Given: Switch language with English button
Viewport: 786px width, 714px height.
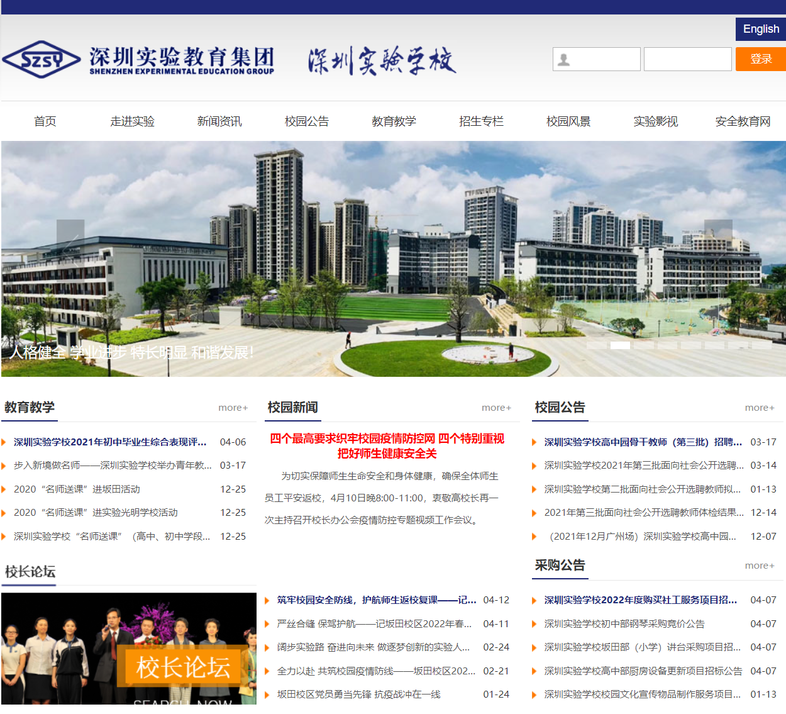Looking at the screenshot, I should [x=761, y=29].
